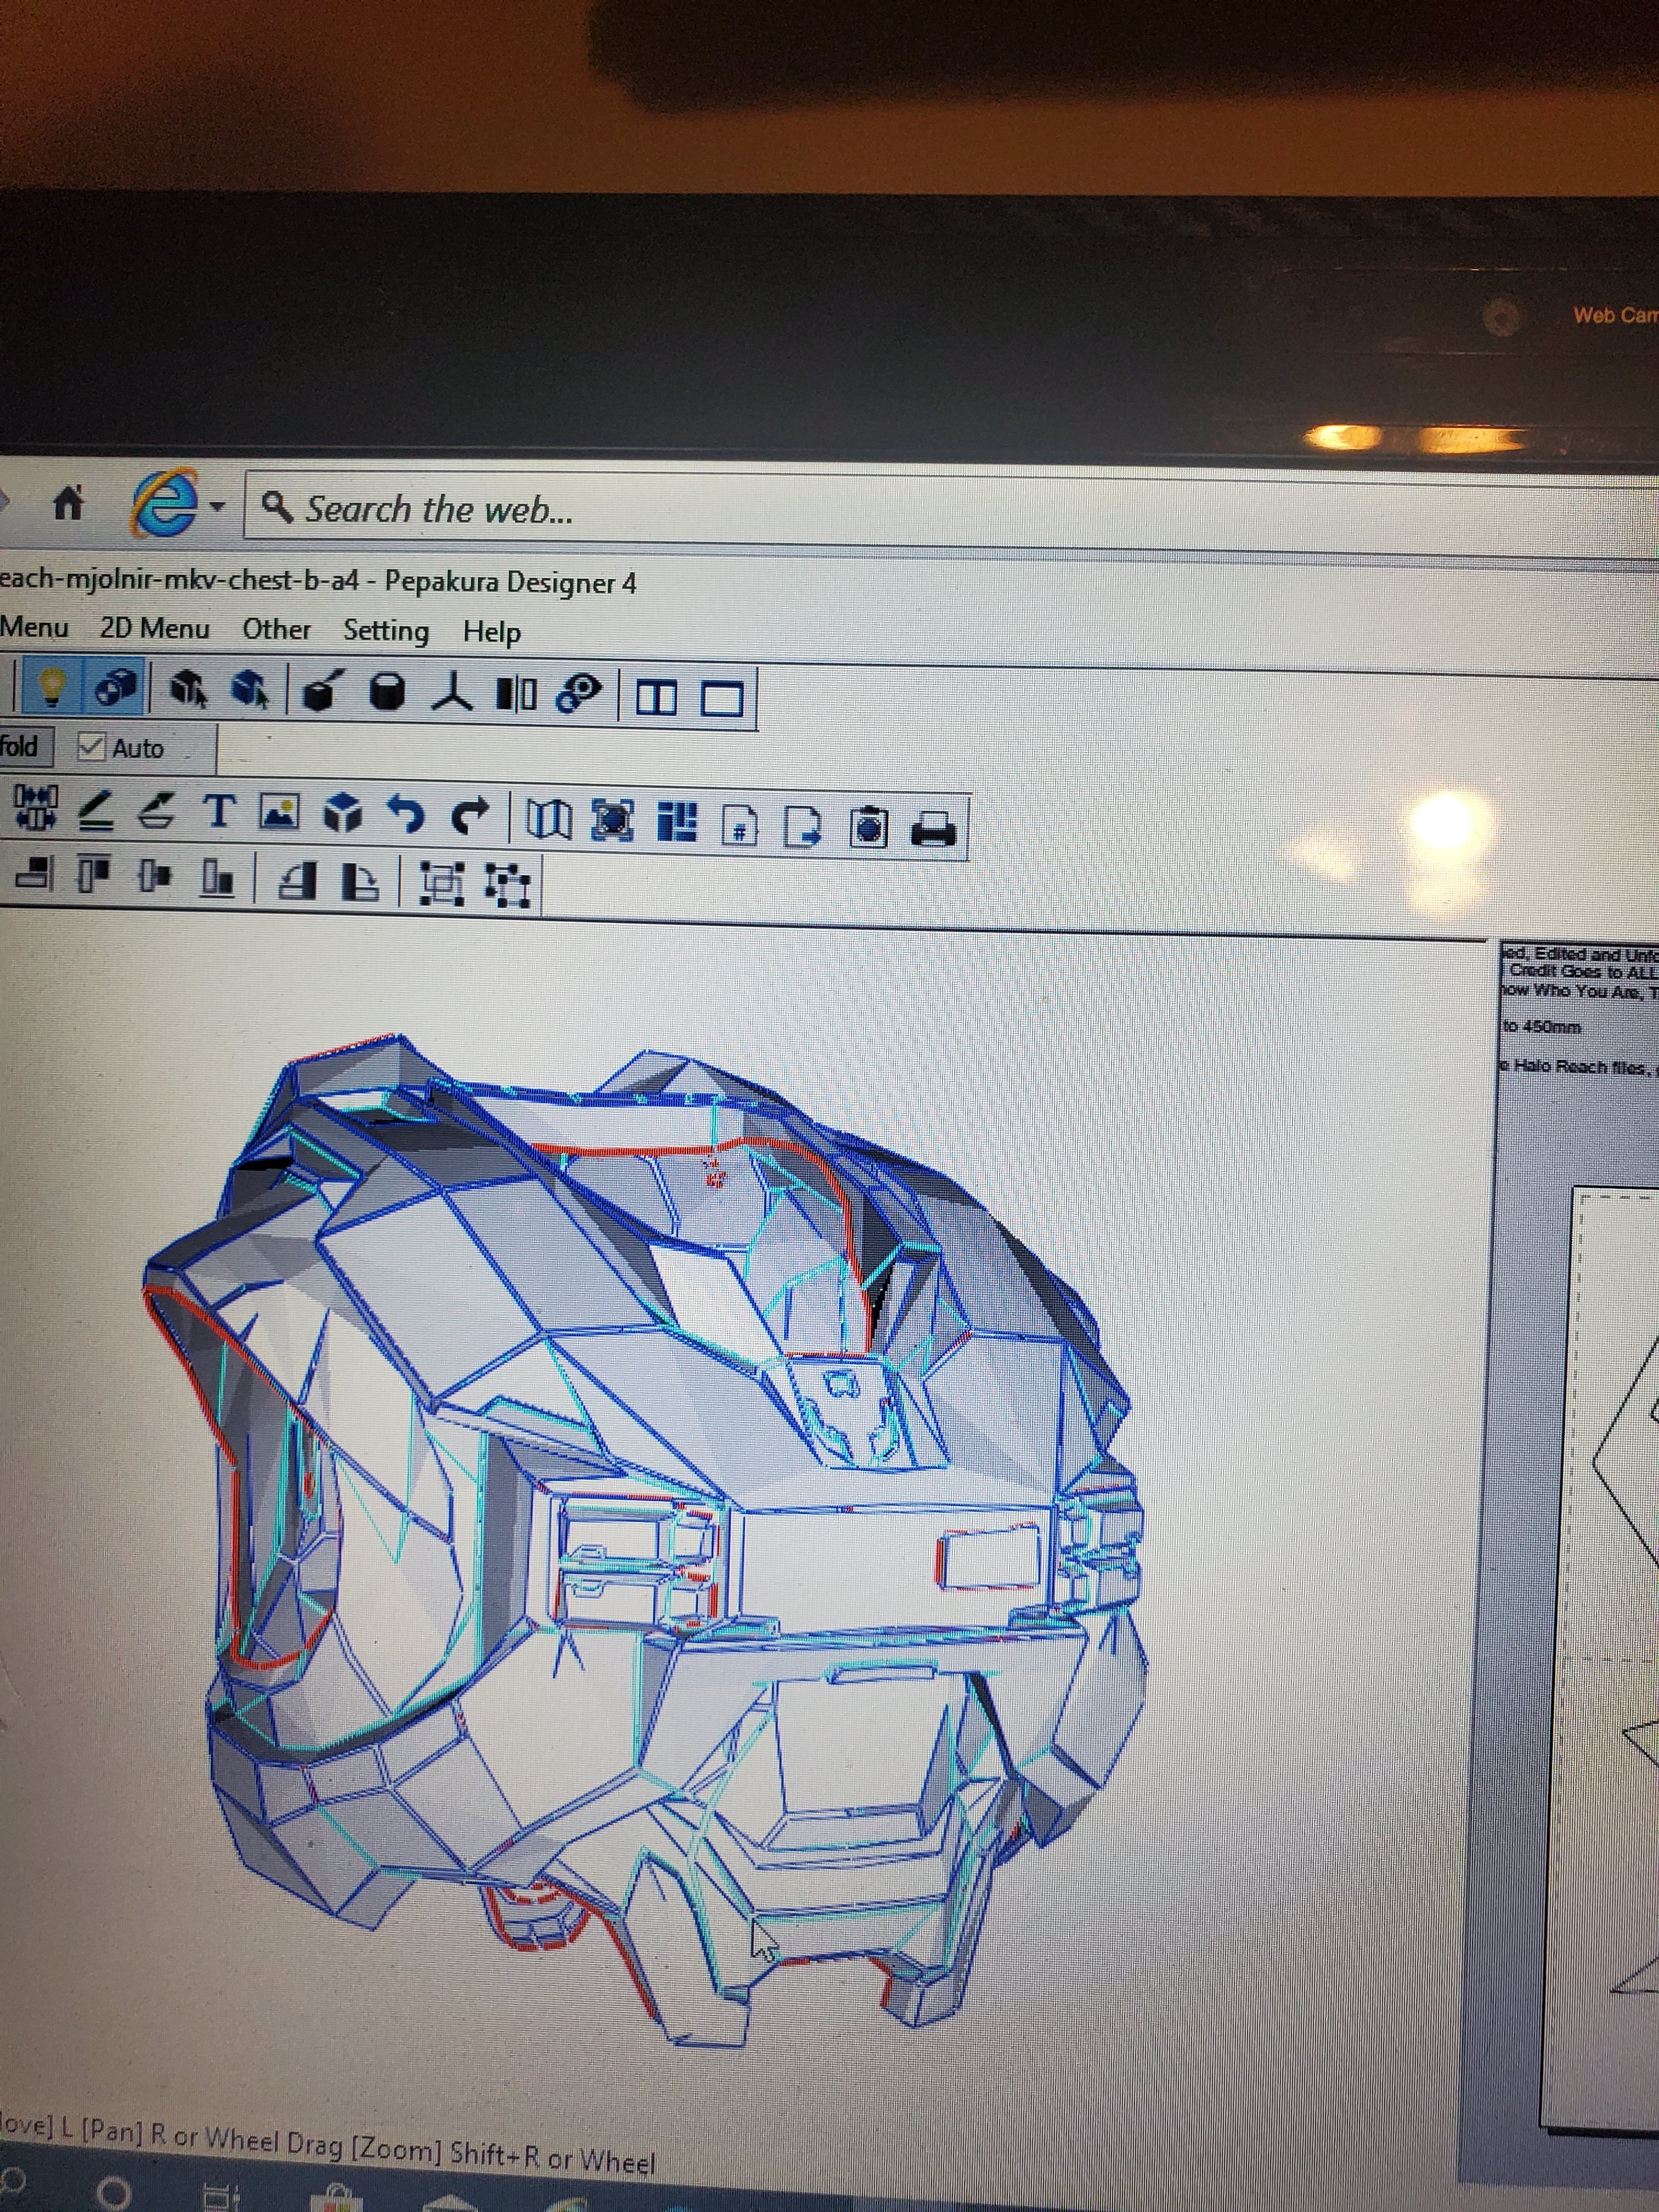The width and height of the screenshot is (1659, 2212).
Task: Click the first alignment icon in bottom toolbar
Action: (x=35, y=875)
